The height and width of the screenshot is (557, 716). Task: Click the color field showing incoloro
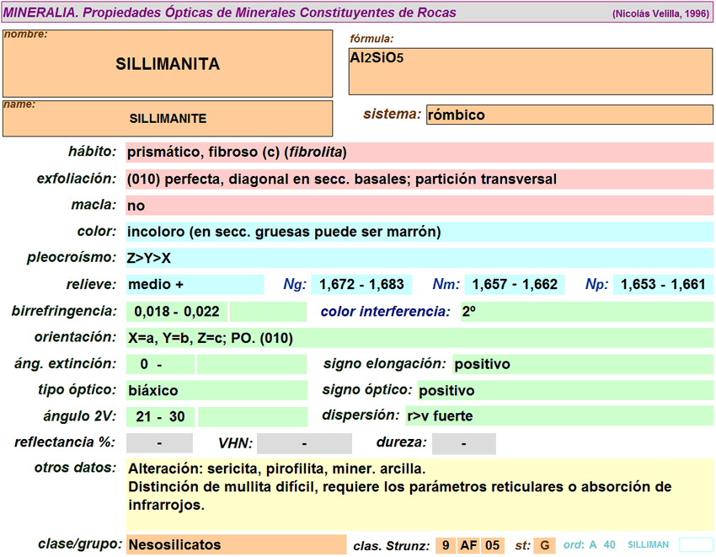pyautogui.click(x=419, y=232)
